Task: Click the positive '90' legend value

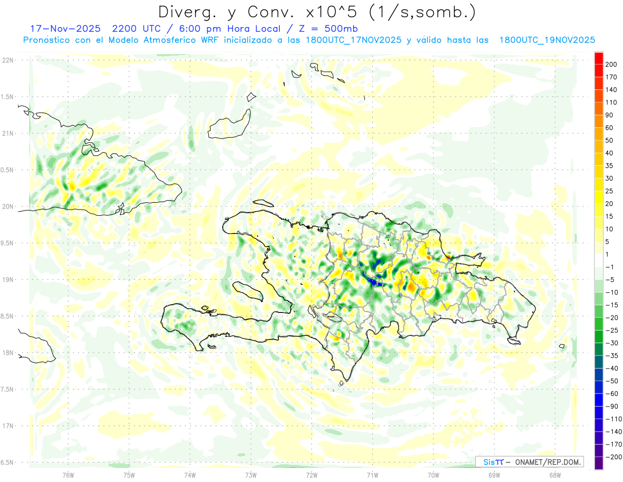Action: coord(610,115)
